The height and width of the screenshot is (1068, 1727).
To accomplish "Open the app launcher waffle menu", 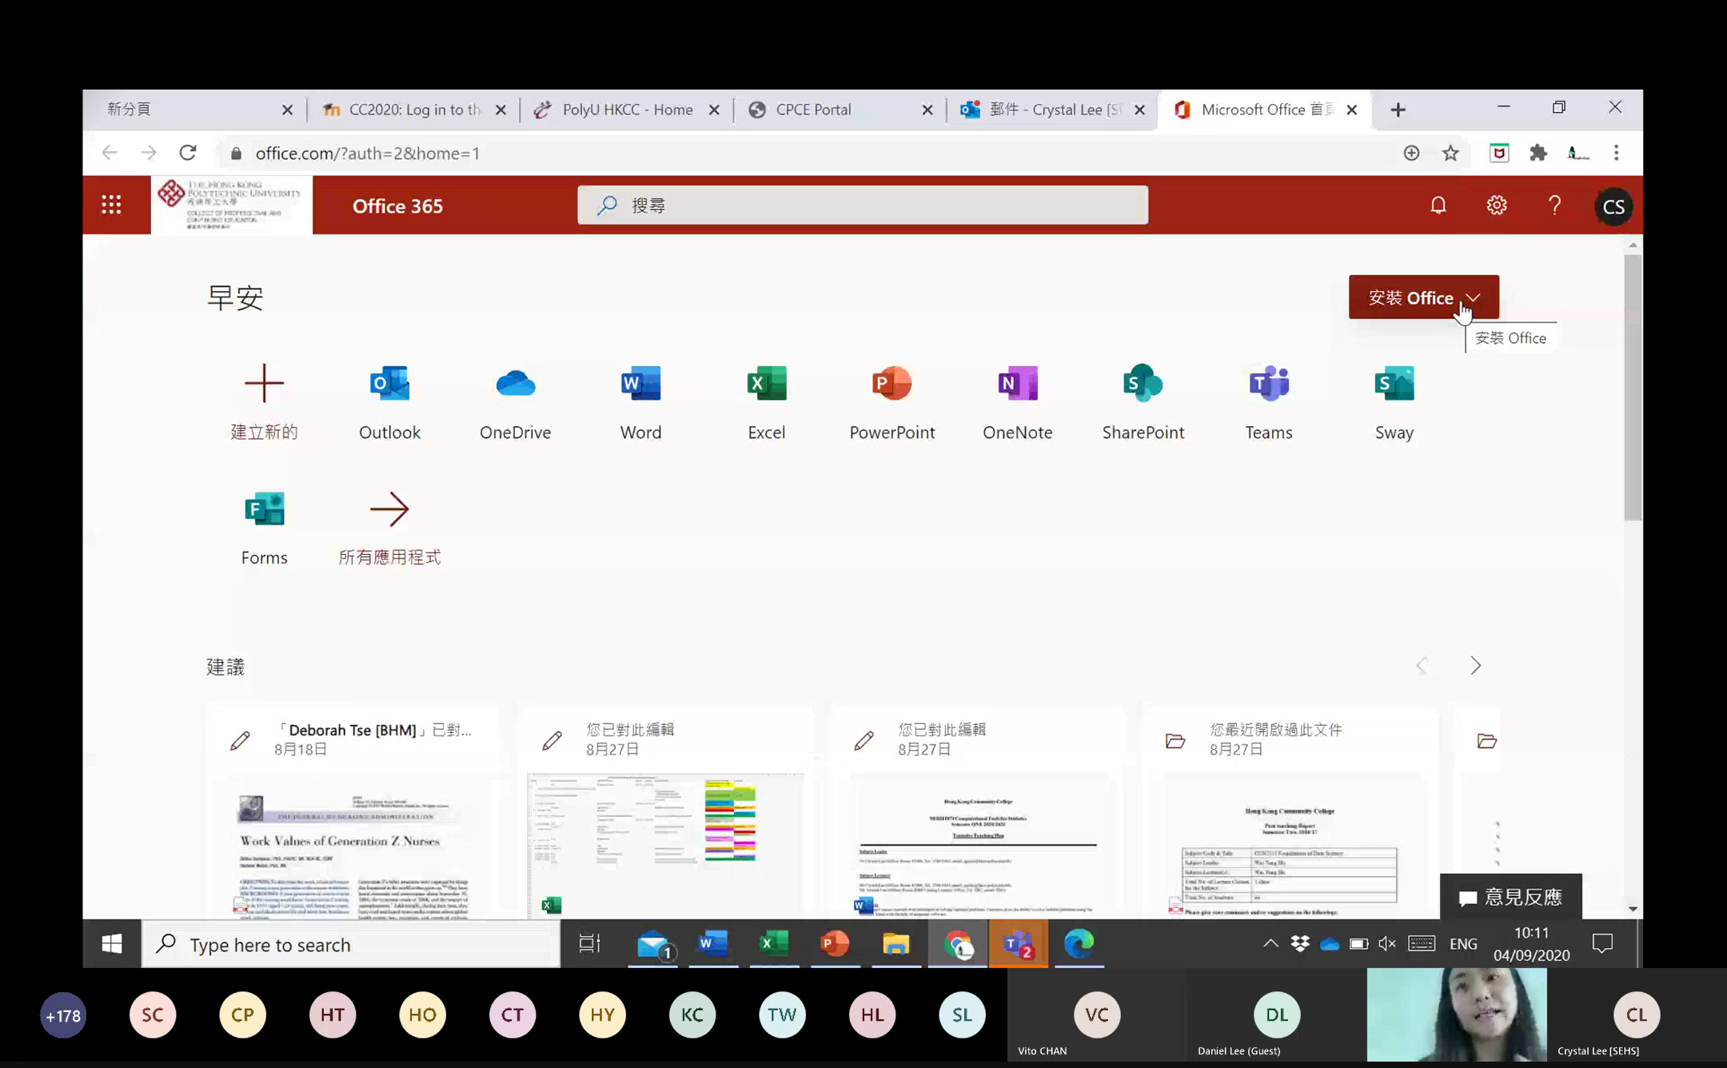I will (111, 205).
